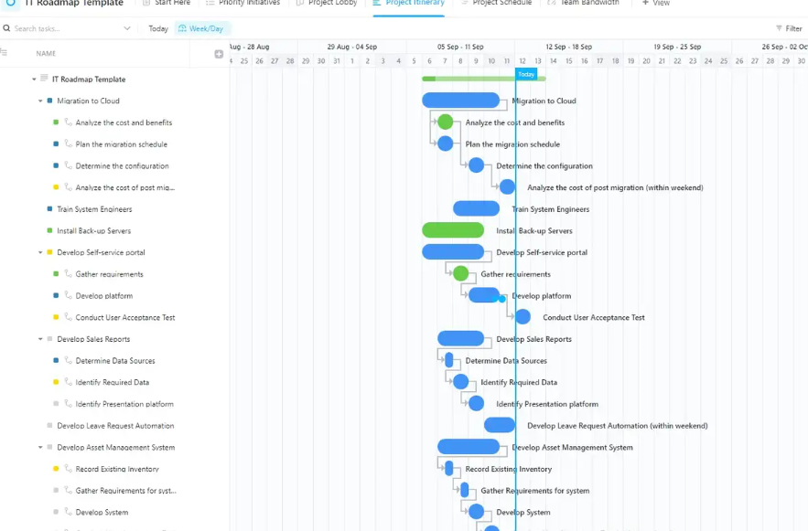Viewport: 808px width, 531px height.
Task: Click status square of Develop Leave Request Automation
Action: (x=49, y=426)
